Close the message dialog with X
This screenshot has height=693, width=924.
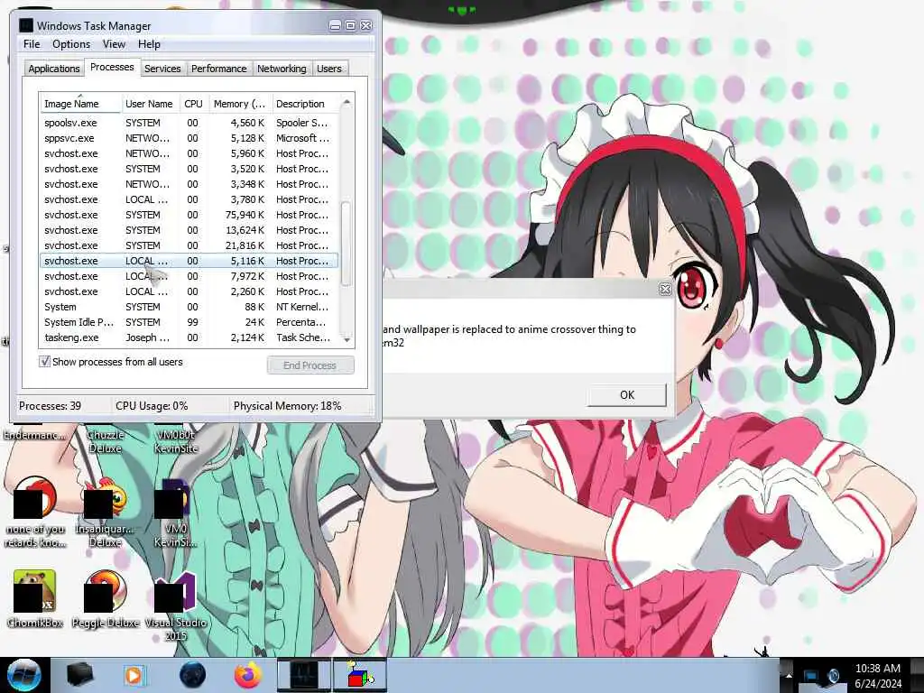click(665, 289)
